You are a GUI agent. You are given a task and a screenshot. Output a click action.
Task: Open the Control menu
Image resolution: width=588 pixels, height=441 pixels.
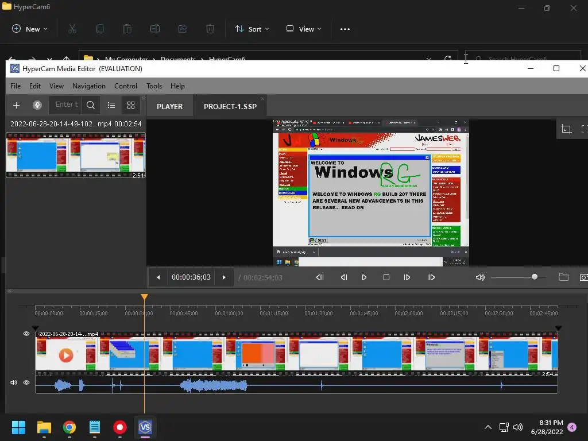(126, 86)
